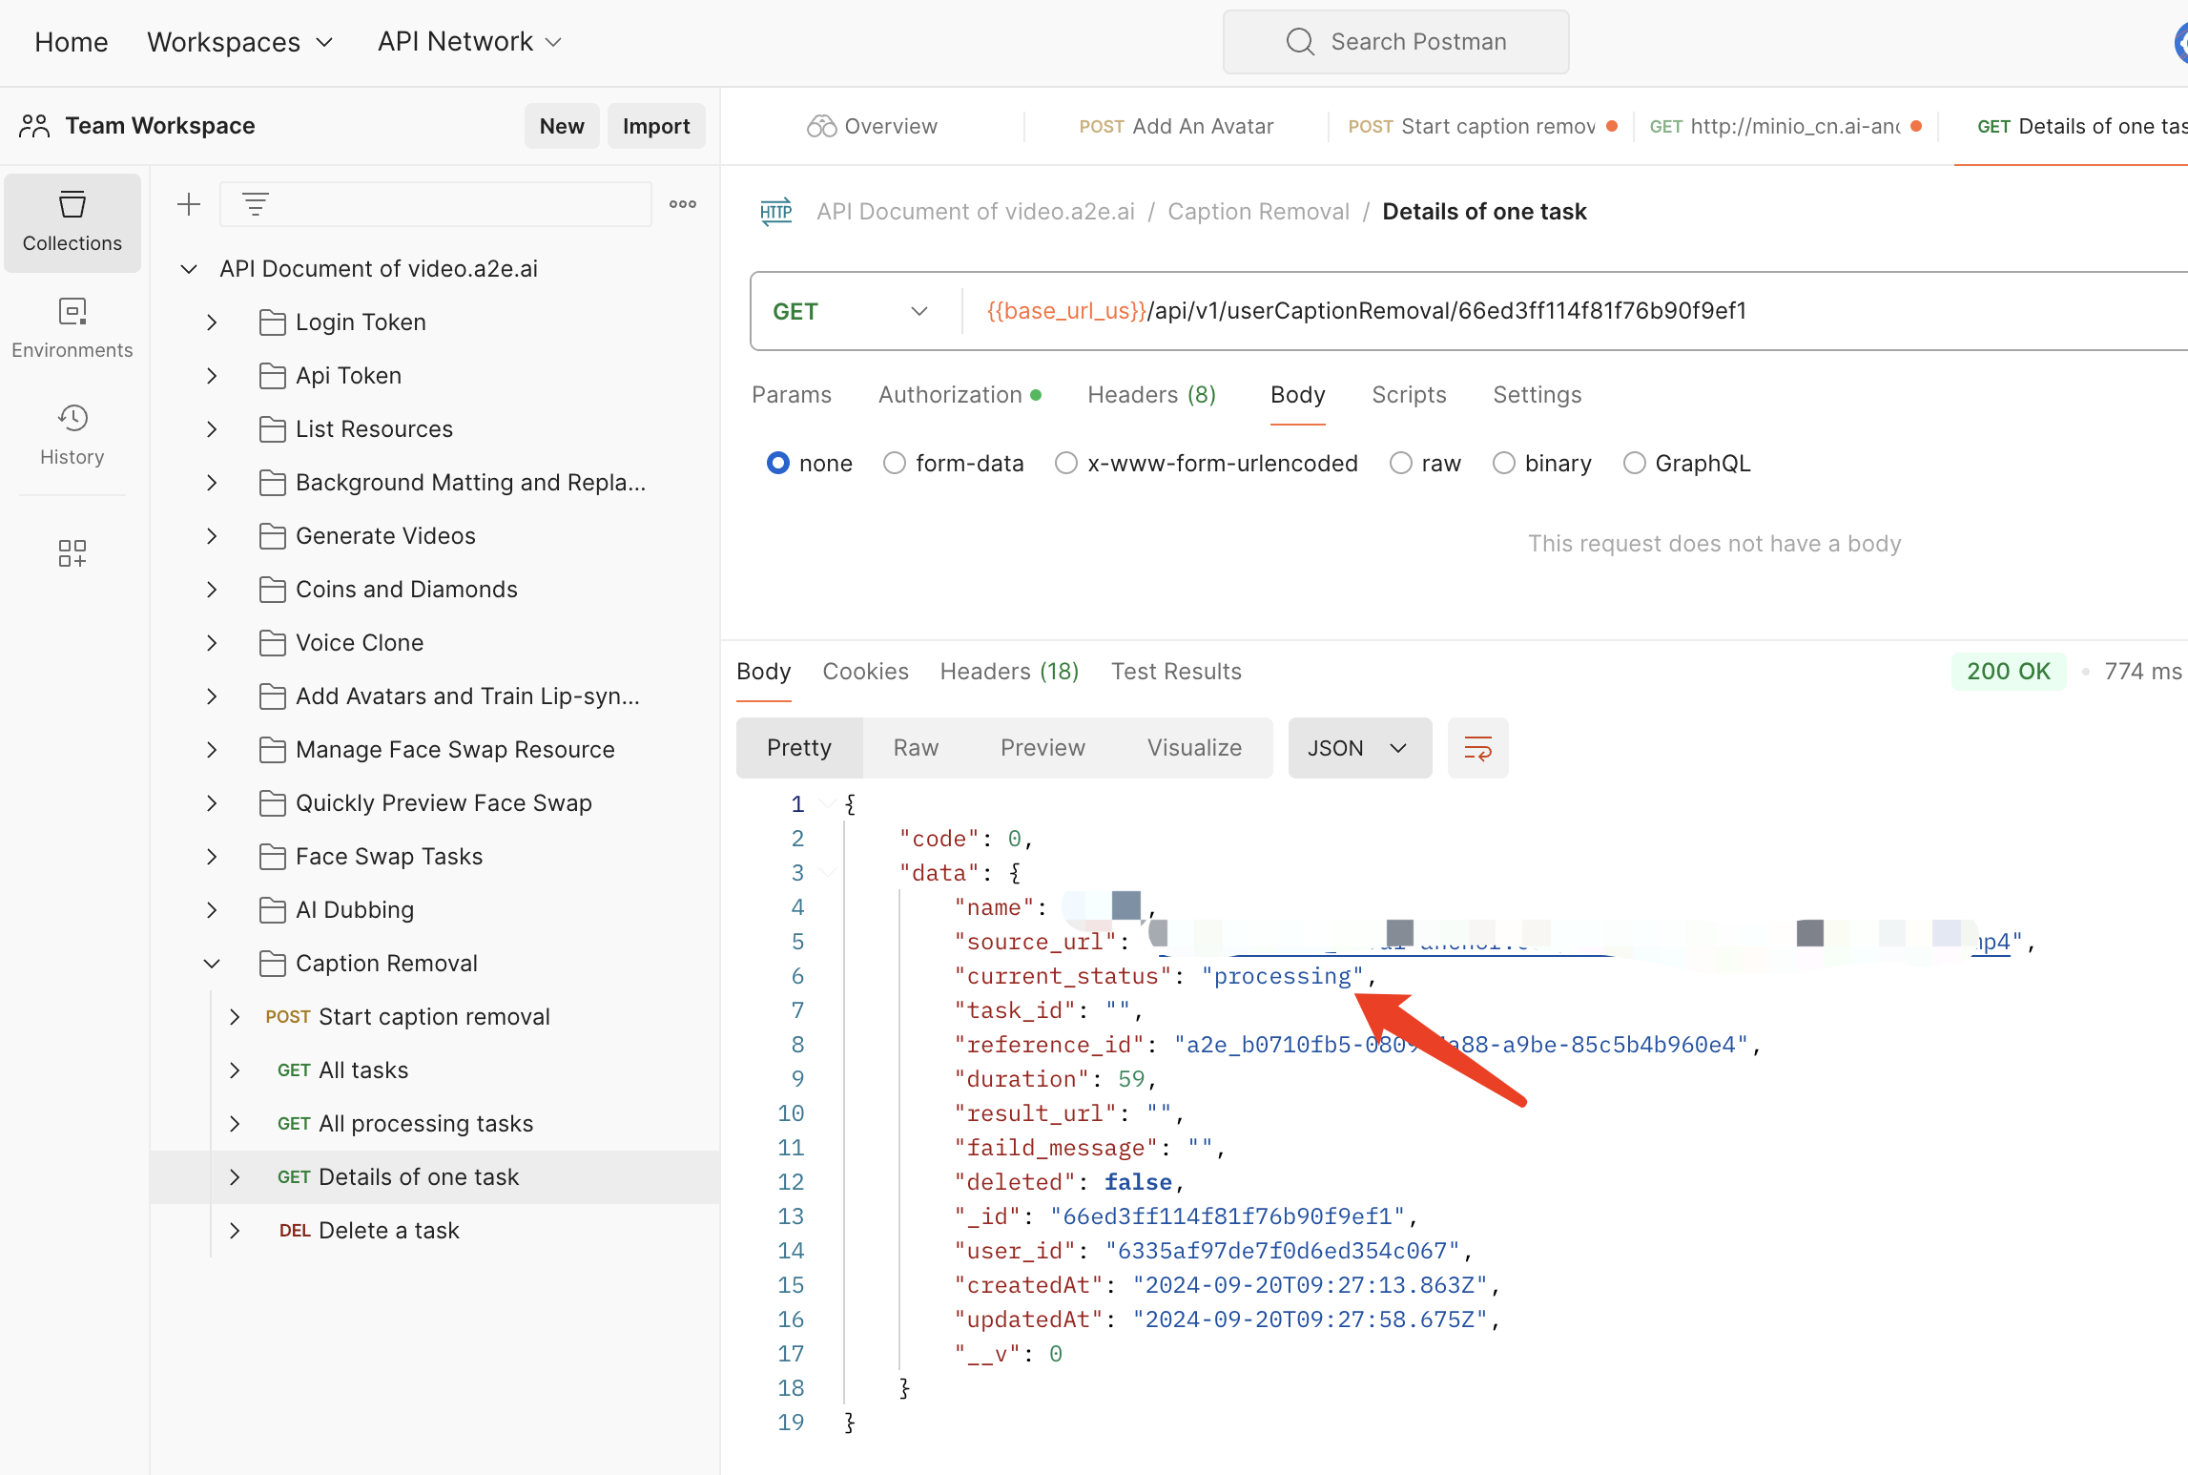
Task: Click the configure workspace sidebar grid icon
Action: point(72,553)
